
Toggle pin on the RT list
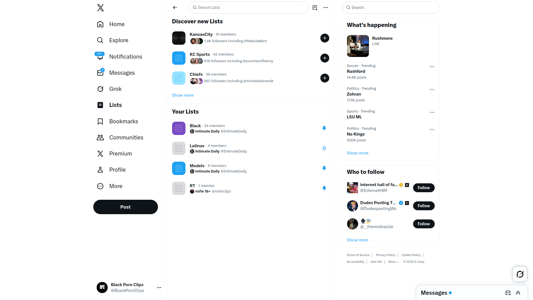point(324,188)
